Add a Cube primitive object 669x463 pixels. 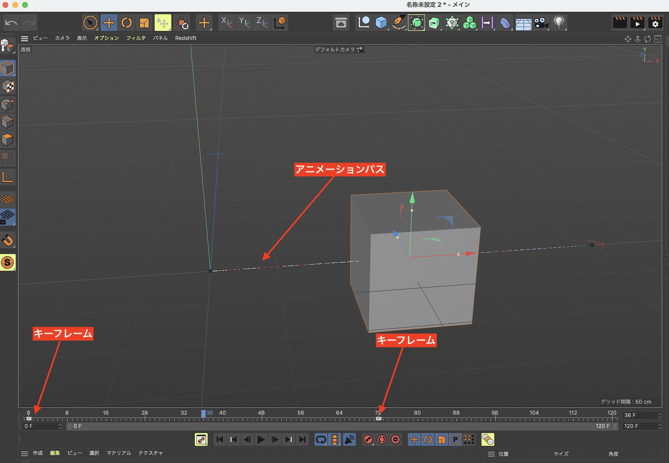coord(381,23)
